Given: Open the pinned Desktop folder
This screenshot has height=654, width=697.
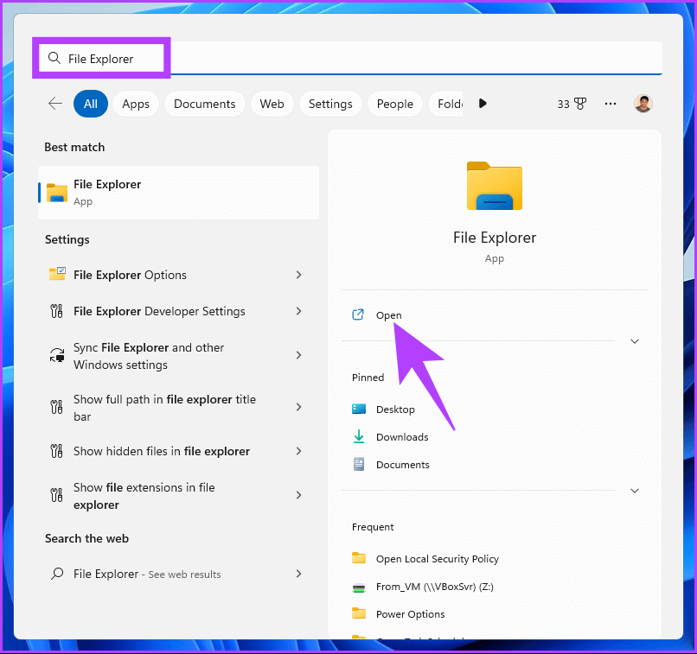Looking at the screenshot, I should pyautogui.click(x=395, y=410).
